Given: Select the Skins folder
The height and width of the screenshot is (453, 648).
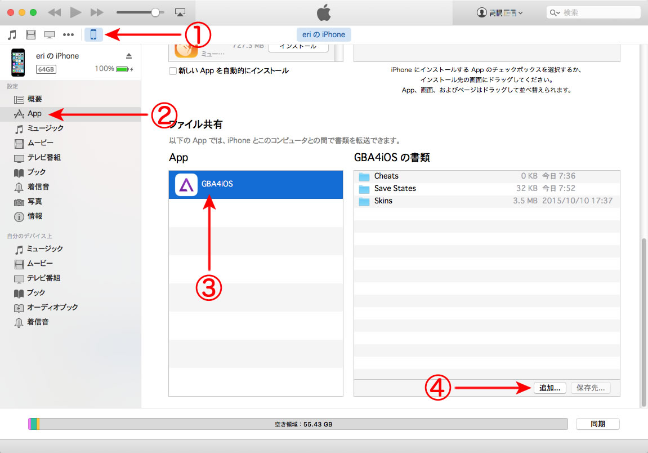Looking at the screenshot, I should (x=487, y=201).
